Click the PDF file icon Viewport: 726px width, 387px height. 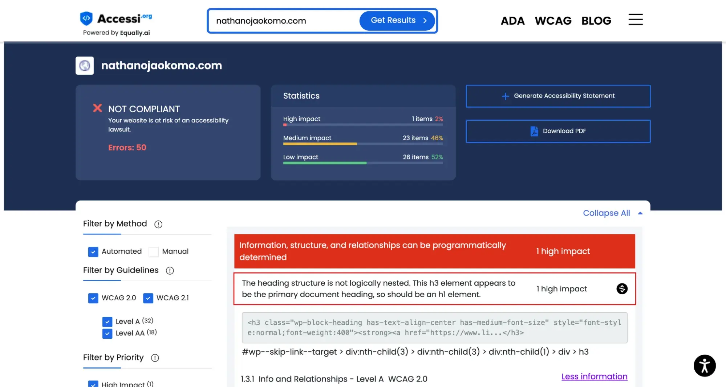[x=534, y=131]
